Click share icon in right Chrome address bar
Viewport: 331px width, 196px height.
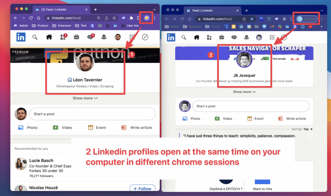tap(244, 19)
